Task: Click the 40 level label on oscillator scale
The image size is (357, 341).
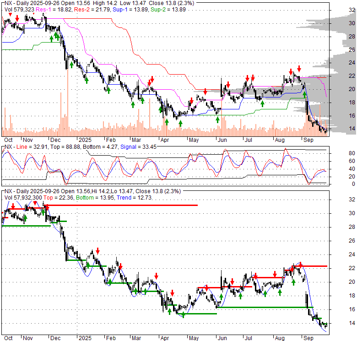Action: pos(352,169)
